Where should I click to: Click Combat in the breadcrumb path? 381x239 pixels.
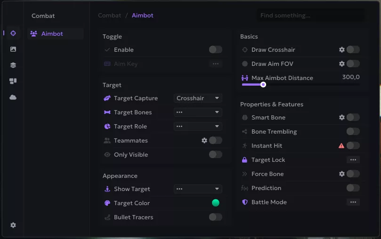pyautogui.click(x=109, y=16)
